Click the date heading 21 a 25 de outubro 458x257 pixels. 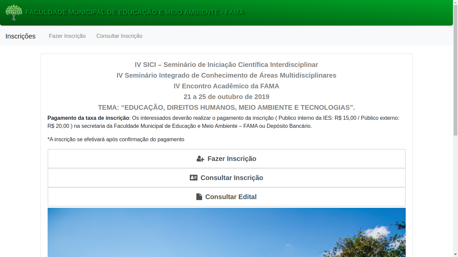point(226,97)
